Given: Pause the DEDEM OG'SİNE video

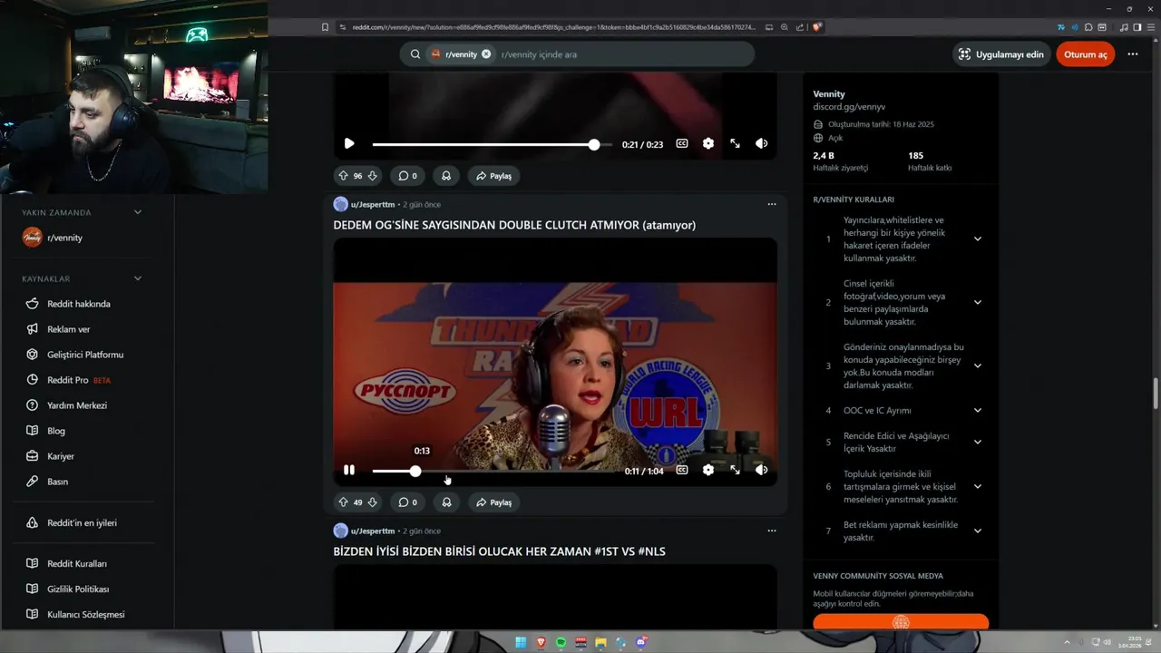Looking at the screenshot, I should coord(349,470).
